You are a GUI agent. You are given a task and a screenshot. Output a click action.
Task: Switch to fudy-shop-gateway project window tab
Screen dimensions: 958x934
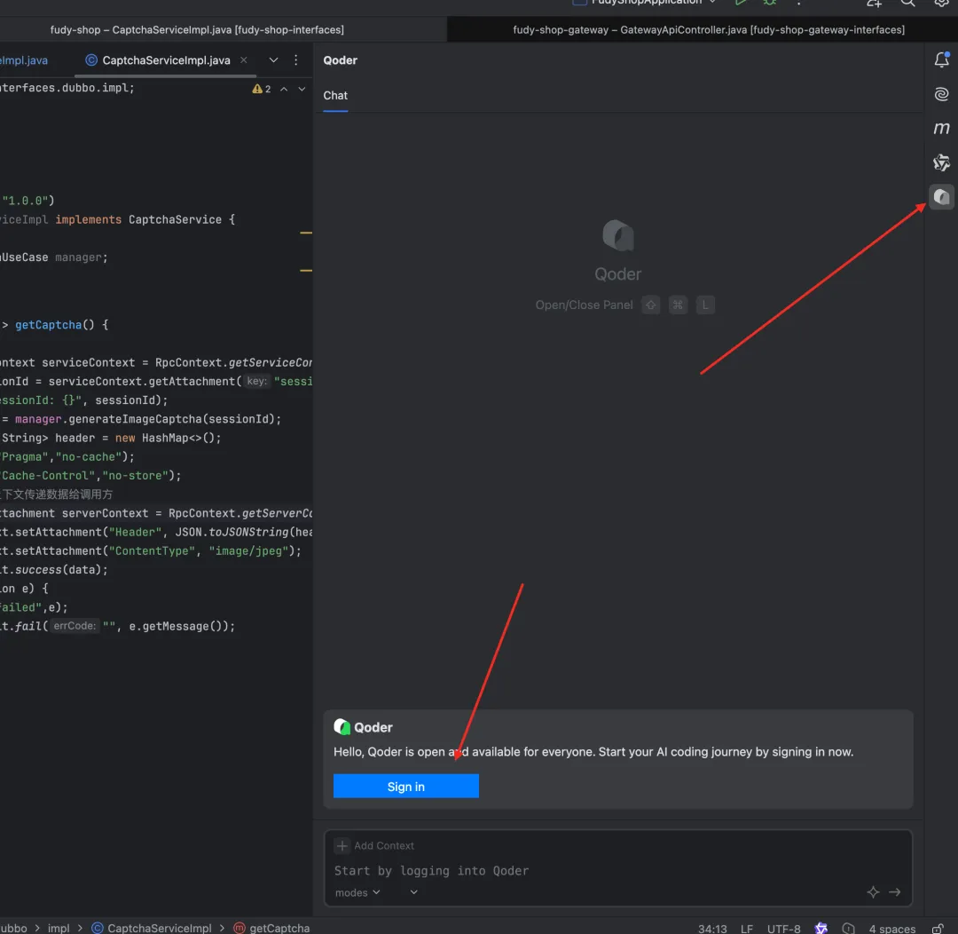708,29
